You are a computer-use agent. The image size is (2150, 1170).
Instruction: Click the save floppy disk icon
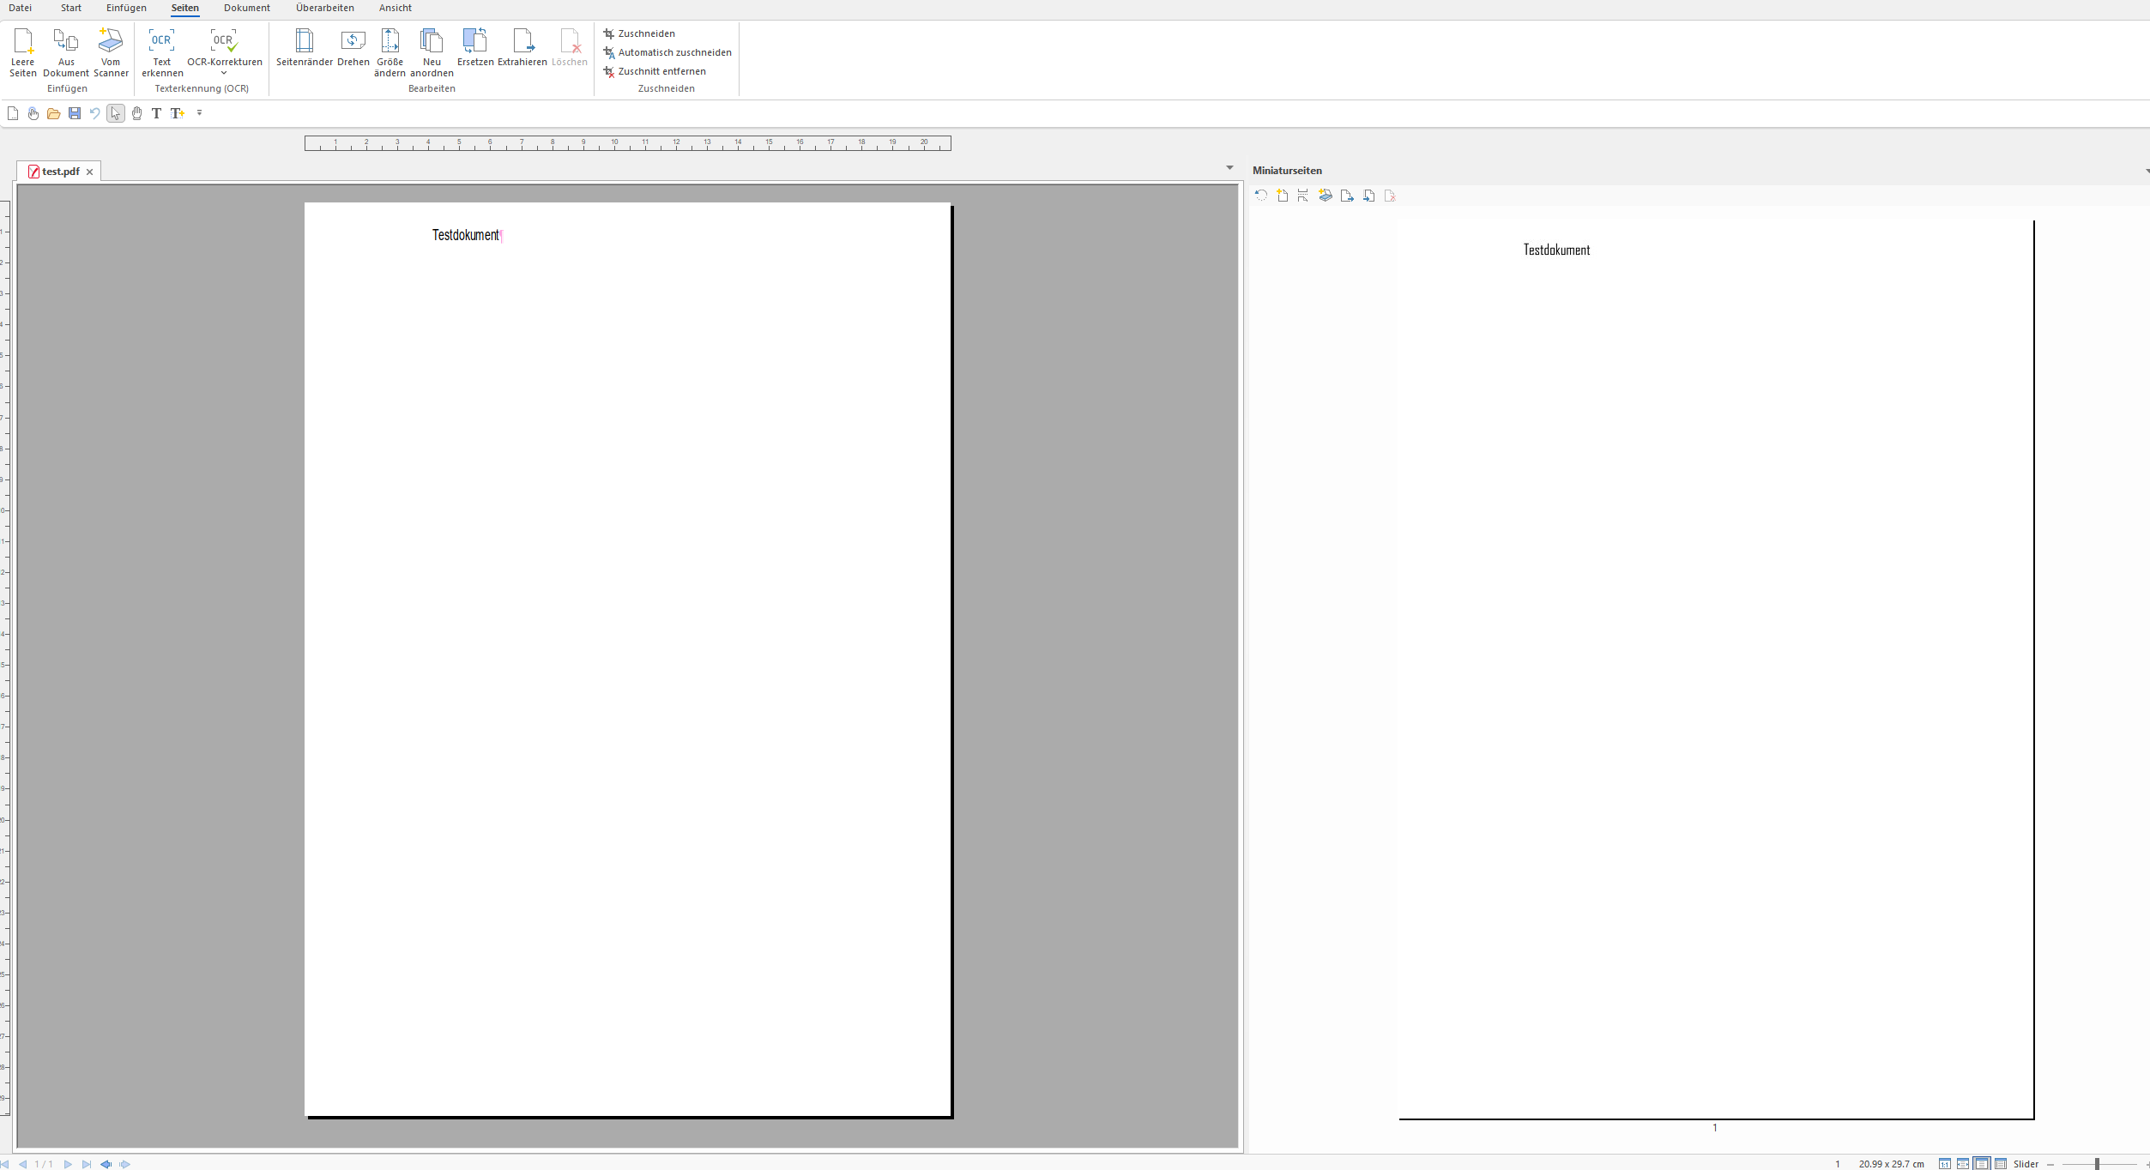(x=75, y=113)
